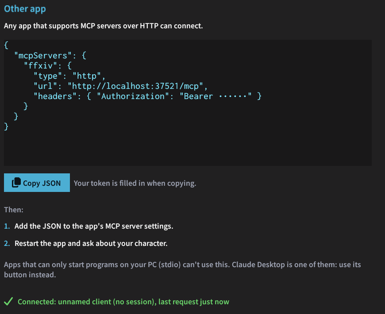Click step 2 "Restart the app and ask" text
The image size is (385, 314).
91,243
